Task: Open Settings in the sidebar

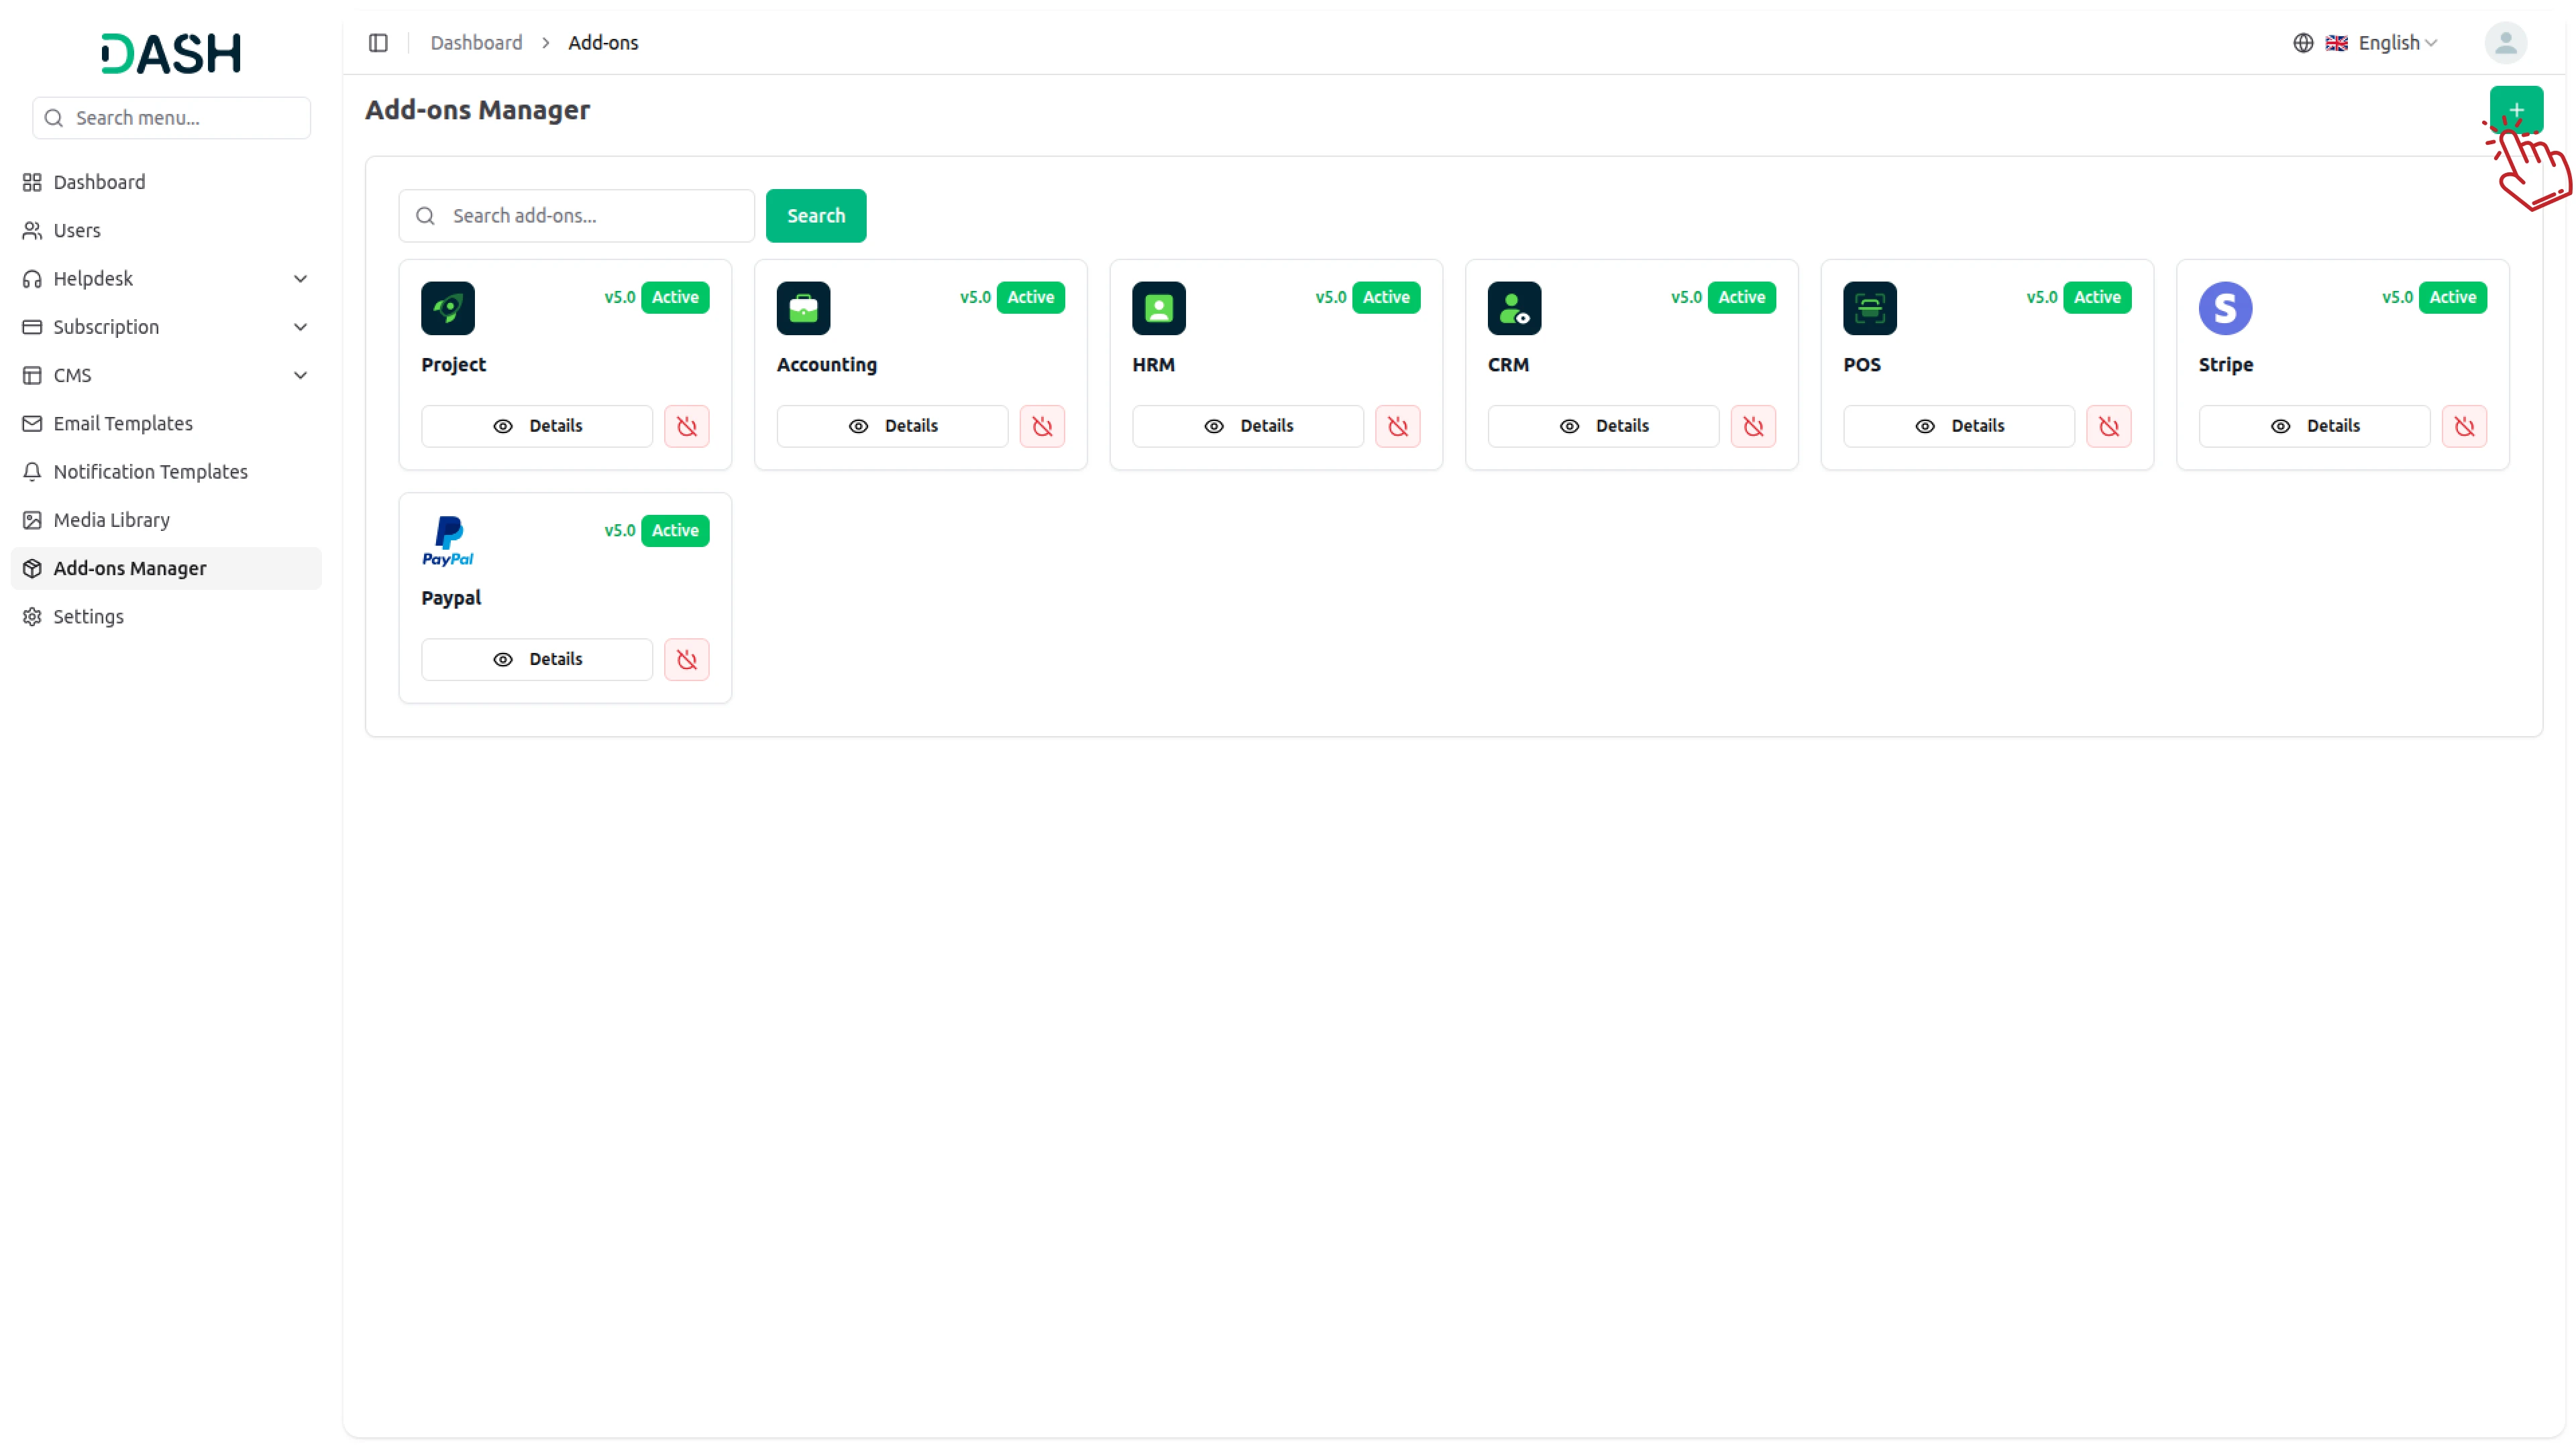Action: [x=166, y=617]
